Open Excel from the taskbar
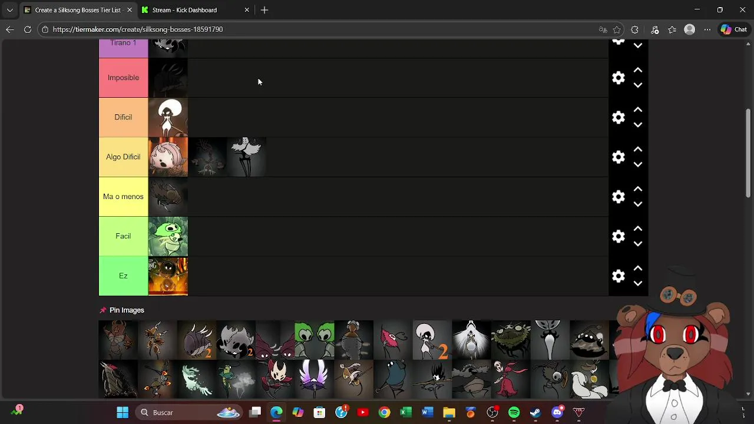The height and width of the screenshot is (424, 754). click(406, 412)
